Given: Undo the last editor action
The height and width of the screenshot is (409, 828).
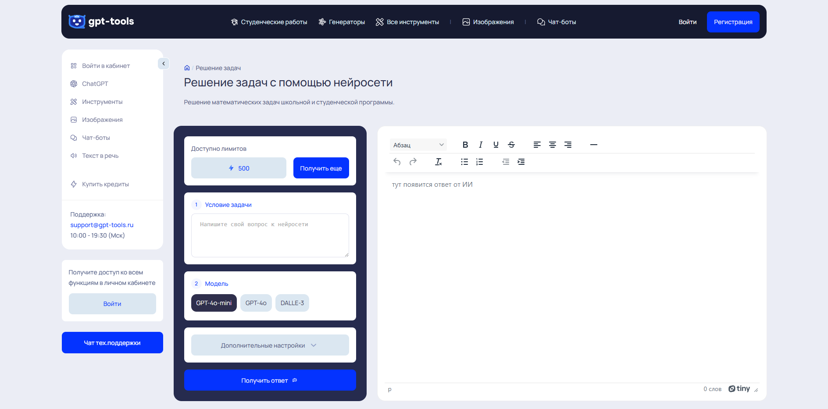Looking at the screenshot, I should tap(397, 162).
